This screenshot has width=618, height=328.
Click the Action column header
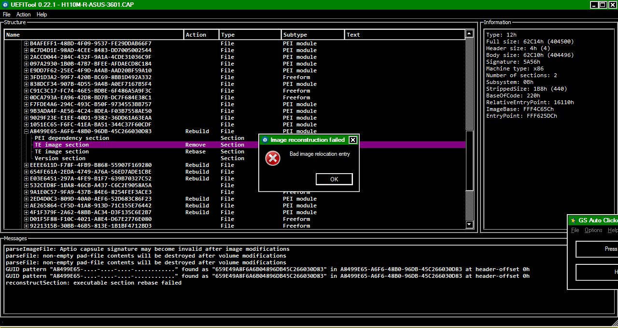[202, 35]
